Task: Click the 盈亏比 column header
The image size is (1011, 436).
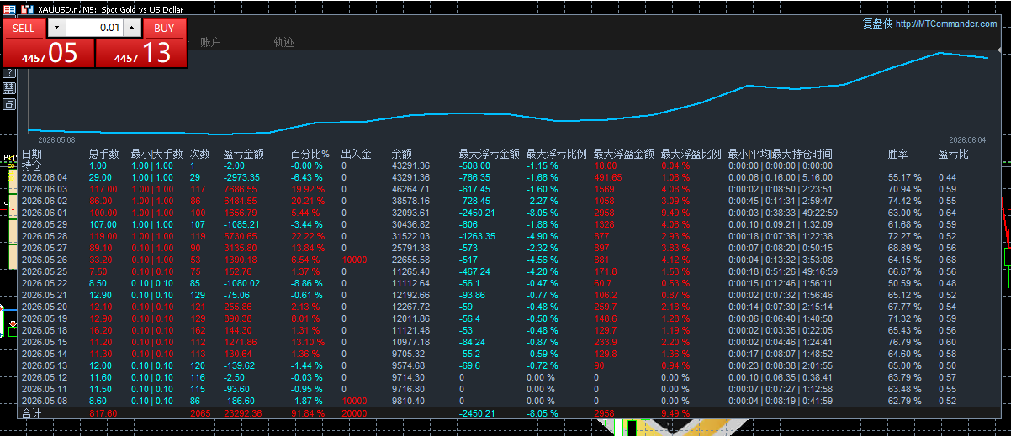Action: [954, 155]
